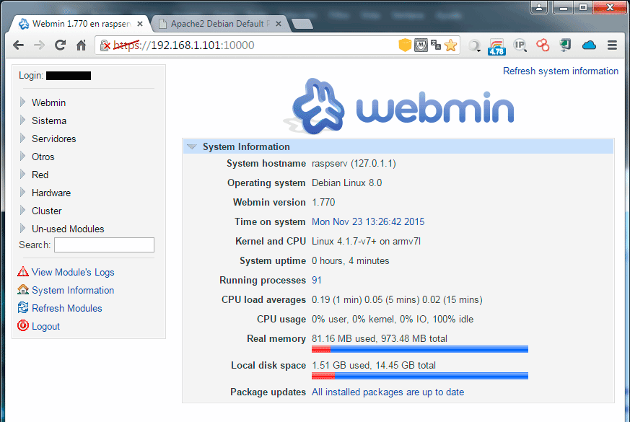Click the crossed-out padlock security icon
The width and height of the screenshot is (630, 422).
click(105, 45)
